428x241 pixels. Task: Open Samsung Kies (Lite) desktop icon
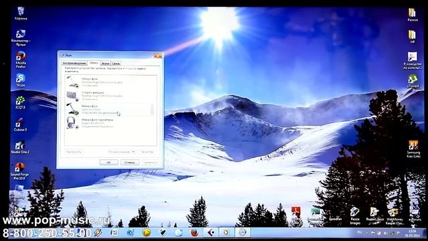413,149
